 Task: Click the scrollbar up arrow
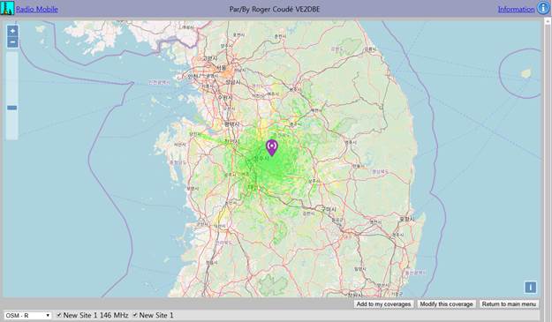tap(548, 21)
